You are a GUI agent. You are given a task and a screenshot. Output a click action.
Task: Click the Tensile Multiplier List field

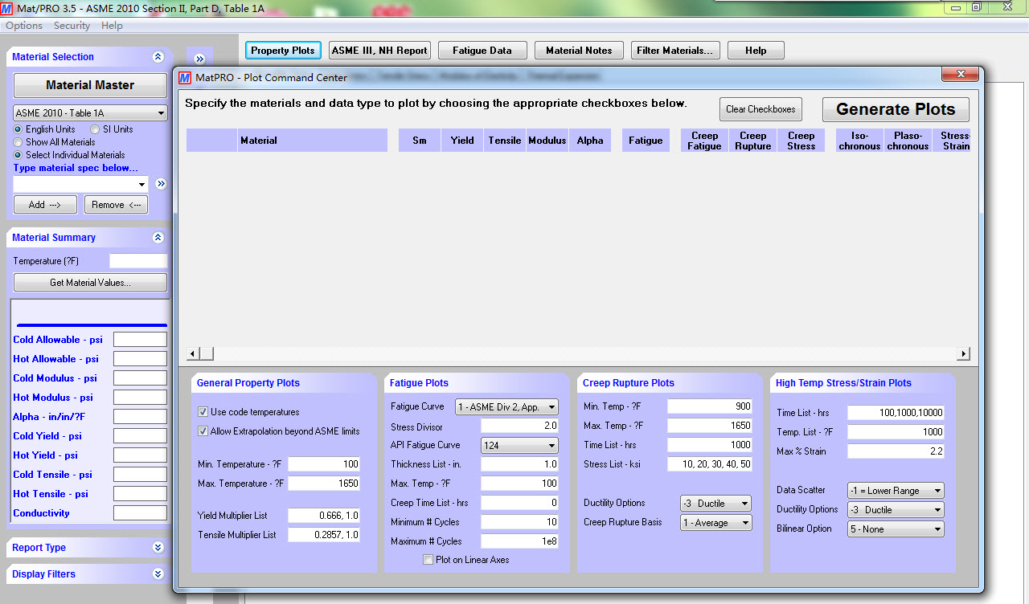click(324, 535)
